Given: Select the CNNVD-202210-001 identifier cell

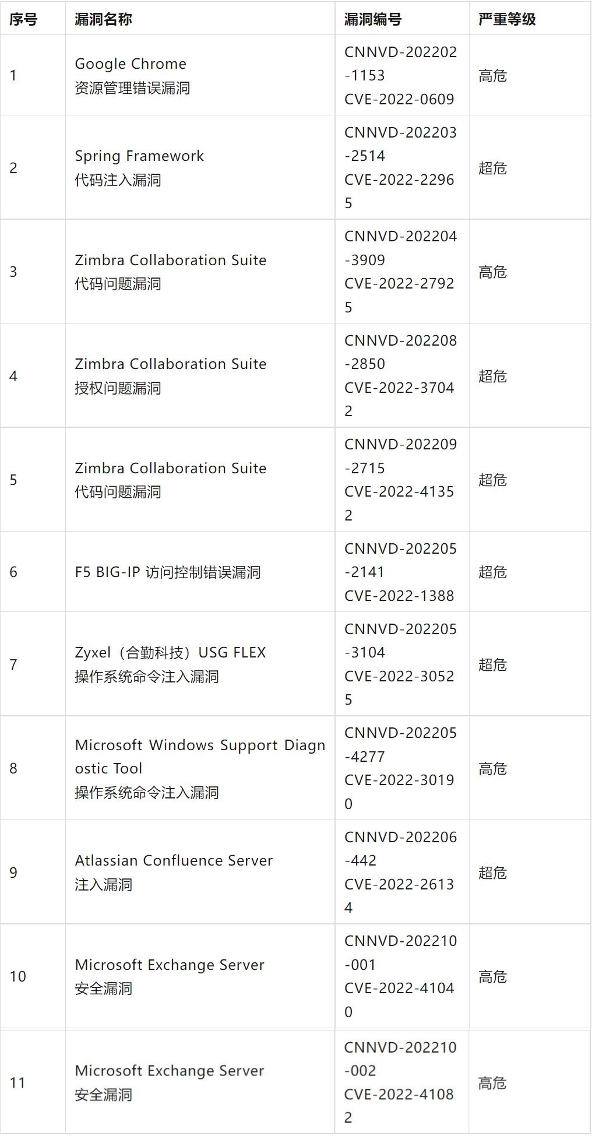Looking at the screenshot, I should (400, 976).
